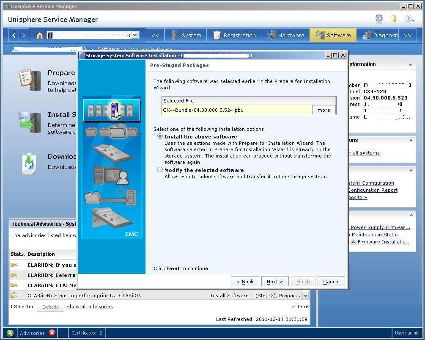Select Install the above software radio button
Image resolution: width=425 pixels, height=340 pixels.
pos(160,136)
